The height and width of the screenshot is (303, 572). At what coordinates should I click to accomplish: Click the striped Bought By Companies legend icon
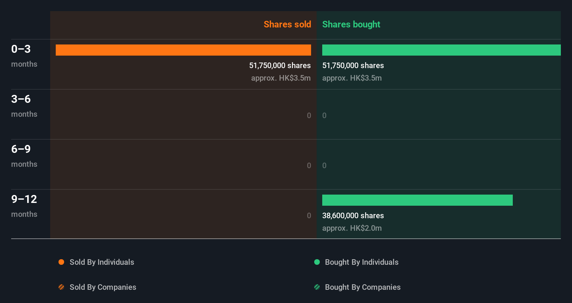pyautogui.click(x=317, y=287)
